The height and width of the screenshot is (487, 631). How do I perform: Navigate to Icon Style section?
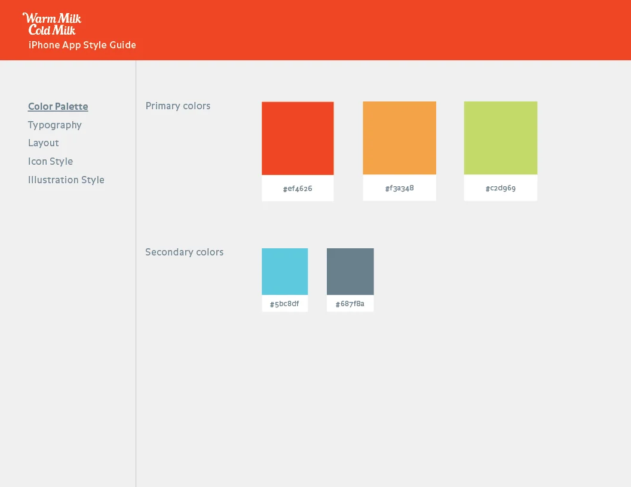(x=50, y=162)
